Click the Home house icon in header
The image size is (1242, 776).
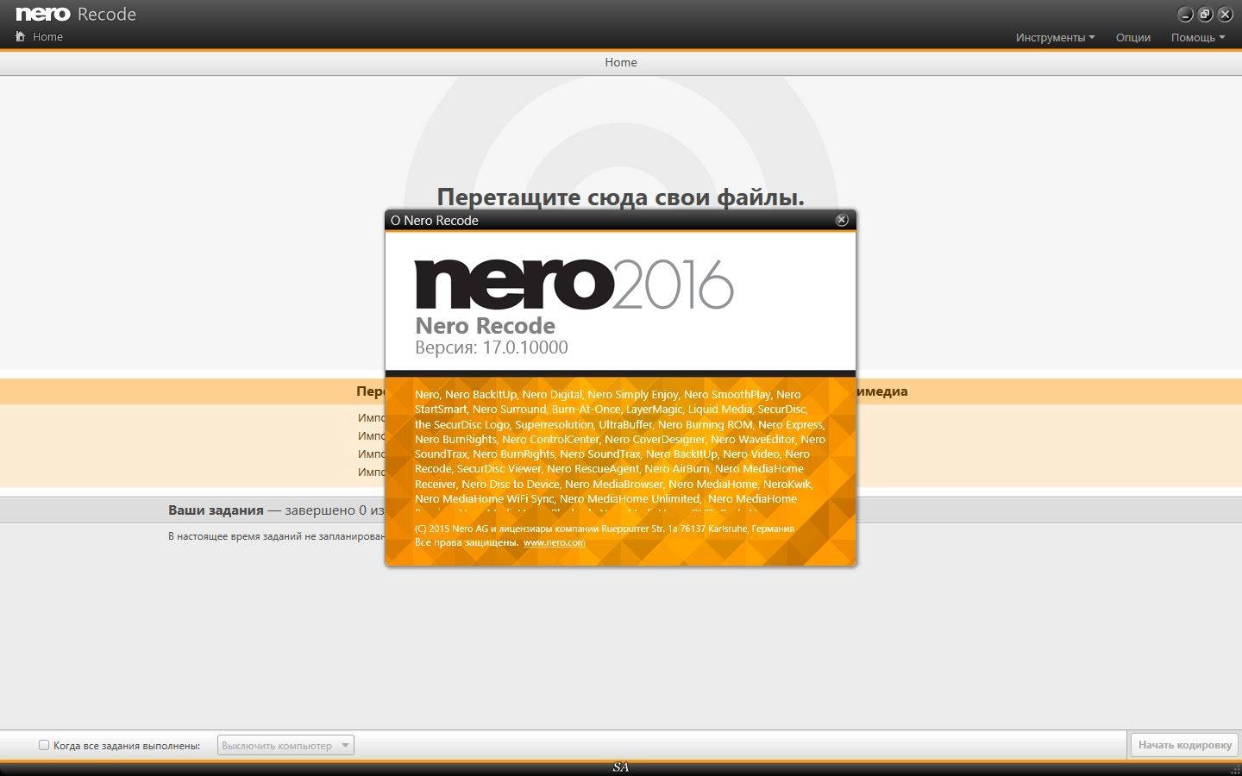[x=21, y=36]
